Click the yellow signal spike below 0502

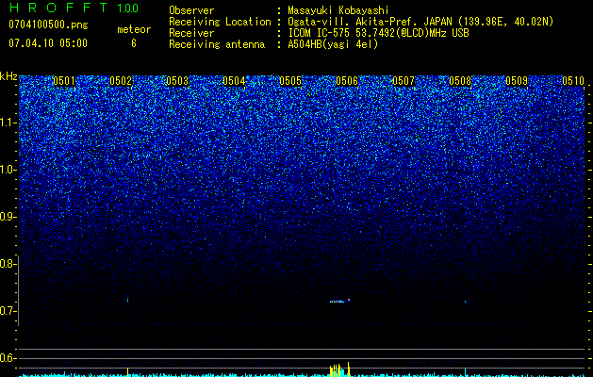pos(128,371)
